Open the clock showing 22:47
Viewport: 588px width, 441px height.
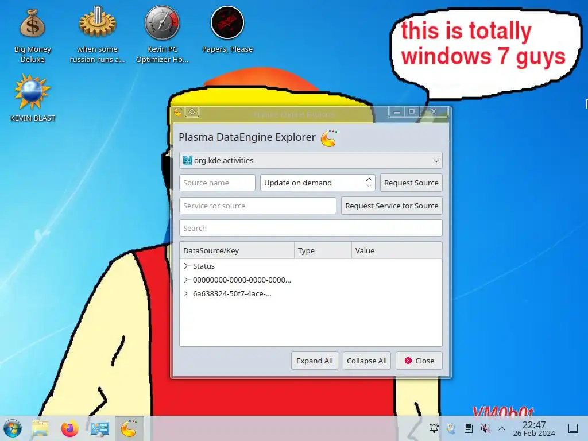pyautogui.click(x=534, y=428)
